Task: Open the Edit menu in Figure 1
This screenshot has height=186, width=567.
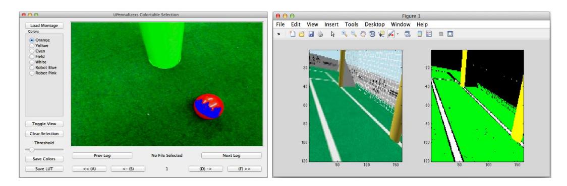Action: click(296, 25)
